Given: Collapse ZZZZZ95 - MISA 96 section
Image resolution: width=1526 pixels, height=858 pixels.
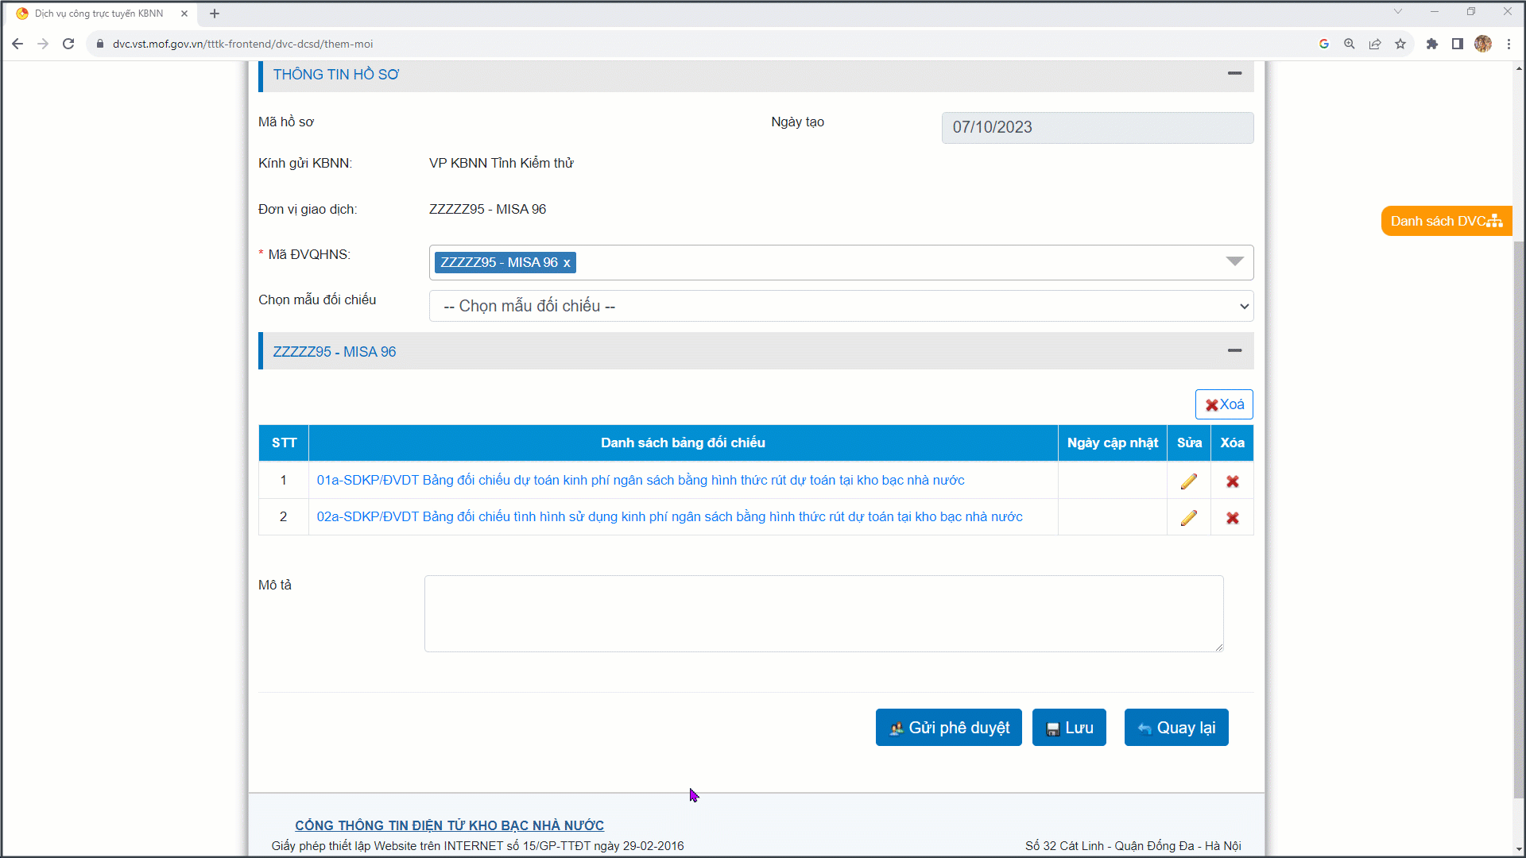Looking at the screenshot, I should pos(1234,350).
